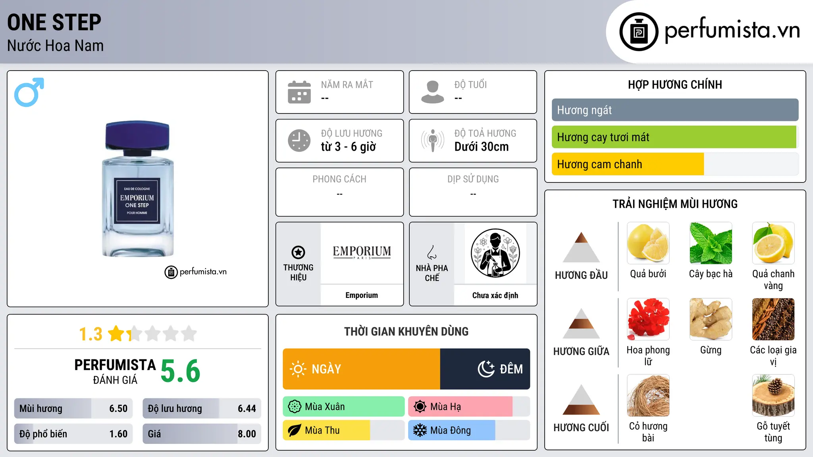This screenshot has height=457, width=813.
Task: Click the Emporium One Step bottle photo
Action: [137, 189]
